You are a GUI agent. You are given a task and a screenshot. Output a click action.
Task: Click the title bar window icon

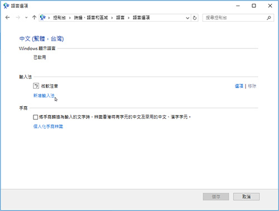click(6, 6)
